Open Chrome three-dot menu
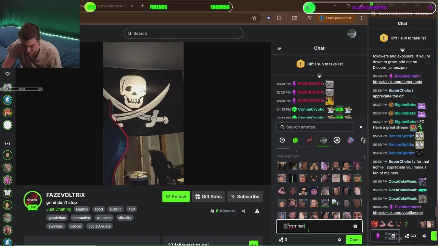Screen dimensions: 438x246 361,18
